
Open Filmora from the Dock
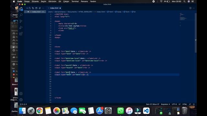pos(138,111)
